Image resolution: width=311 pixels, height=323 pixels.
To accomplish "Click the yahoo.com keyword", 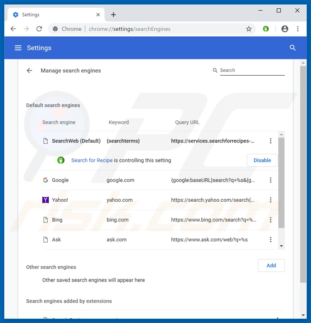I will 120,200.
